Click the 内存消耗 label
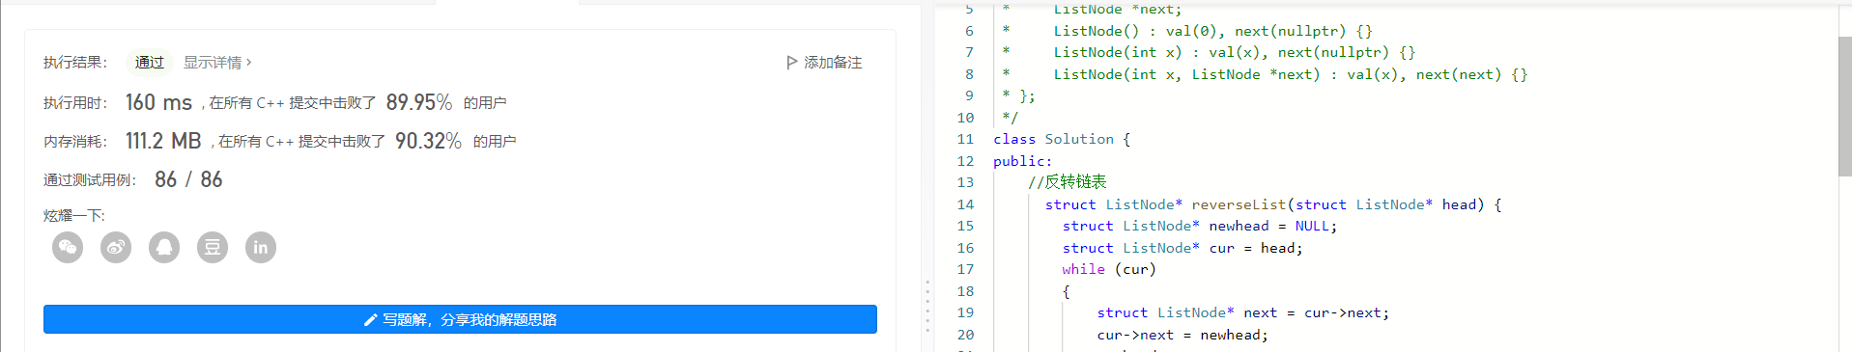This screenshot has width=1852, height=352. [x=75, y=141]
